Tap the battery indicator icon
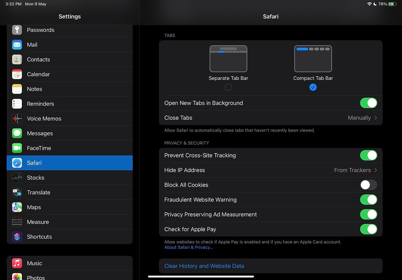This screenshot has height=280, width=402. click(392, 4)
